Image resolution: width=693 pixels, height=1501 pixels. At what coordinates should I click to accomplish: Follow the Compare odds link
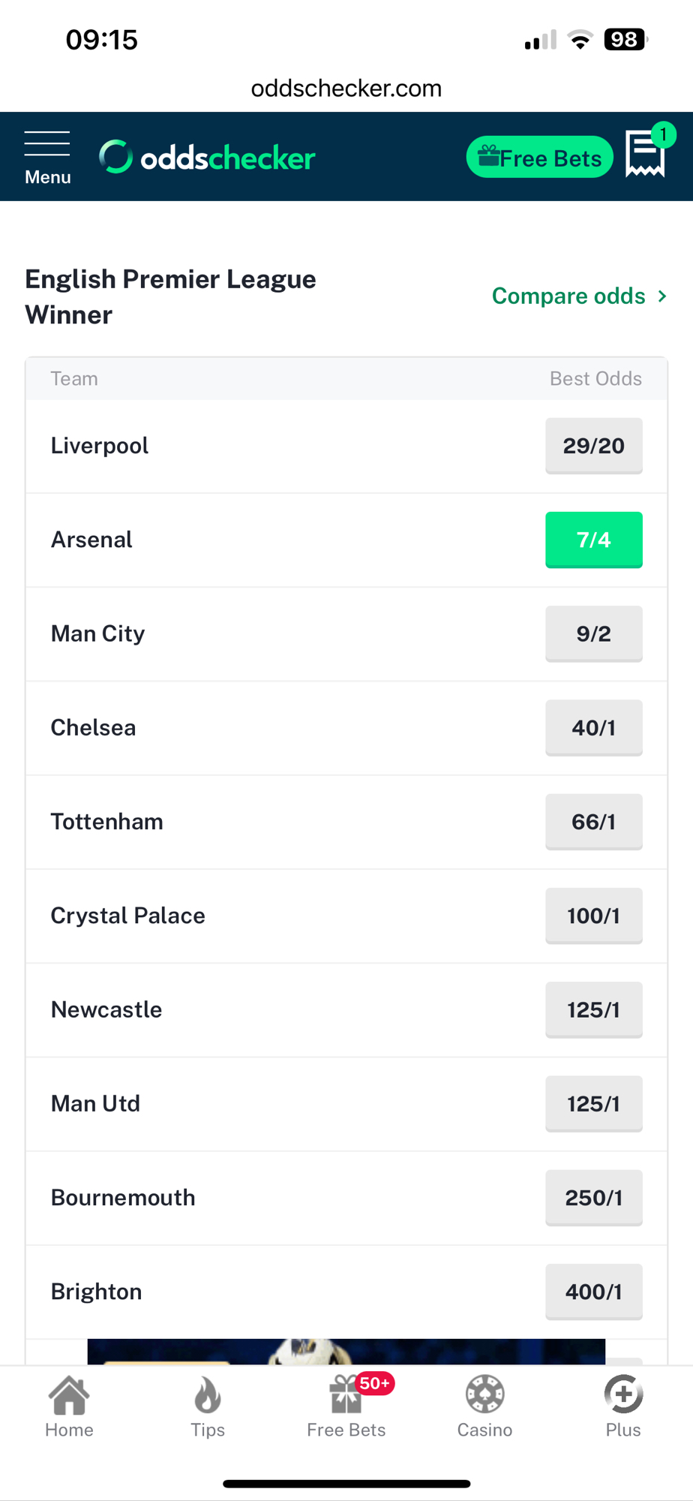[x=579, y=296]
